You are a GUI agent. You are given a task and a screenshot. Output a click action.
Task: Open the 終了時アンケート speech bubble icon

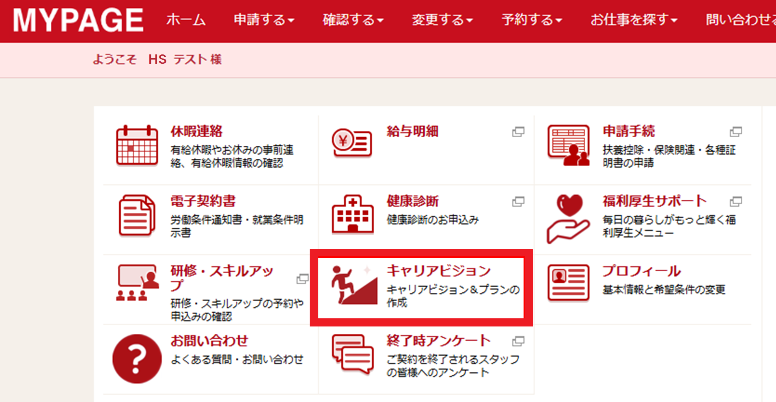pyautogui.click(x=352, y=354)
